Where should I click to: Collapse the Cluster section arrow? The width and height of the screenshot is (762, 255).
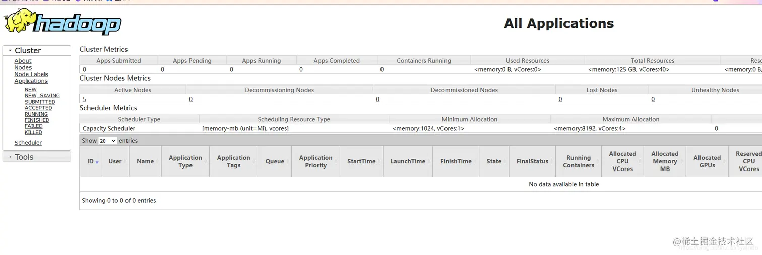click(x=10, y=51)
